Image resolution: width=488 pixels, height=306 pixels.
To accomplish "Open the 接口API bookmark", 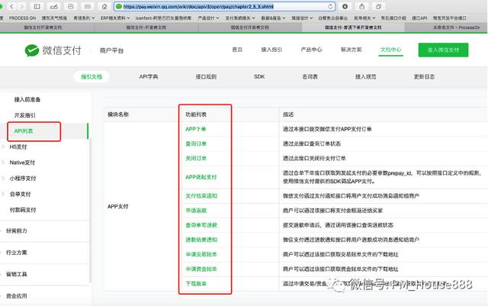I will [x=419, y=18].
